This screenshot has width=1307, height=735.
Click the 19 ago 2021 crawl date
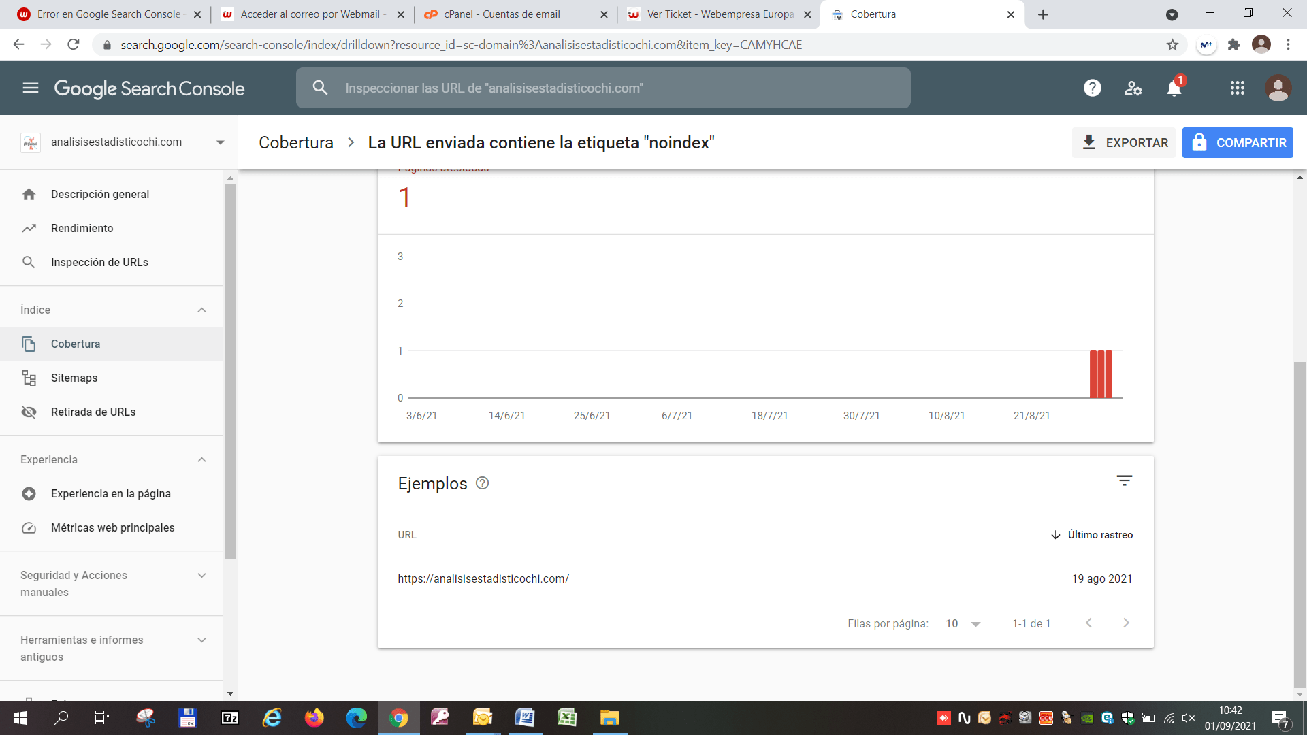tap(1101, 579)
